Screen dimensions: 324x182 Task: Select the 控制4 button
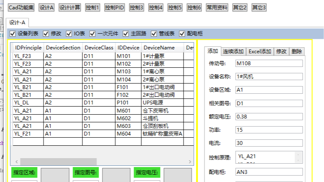[155, 8]
